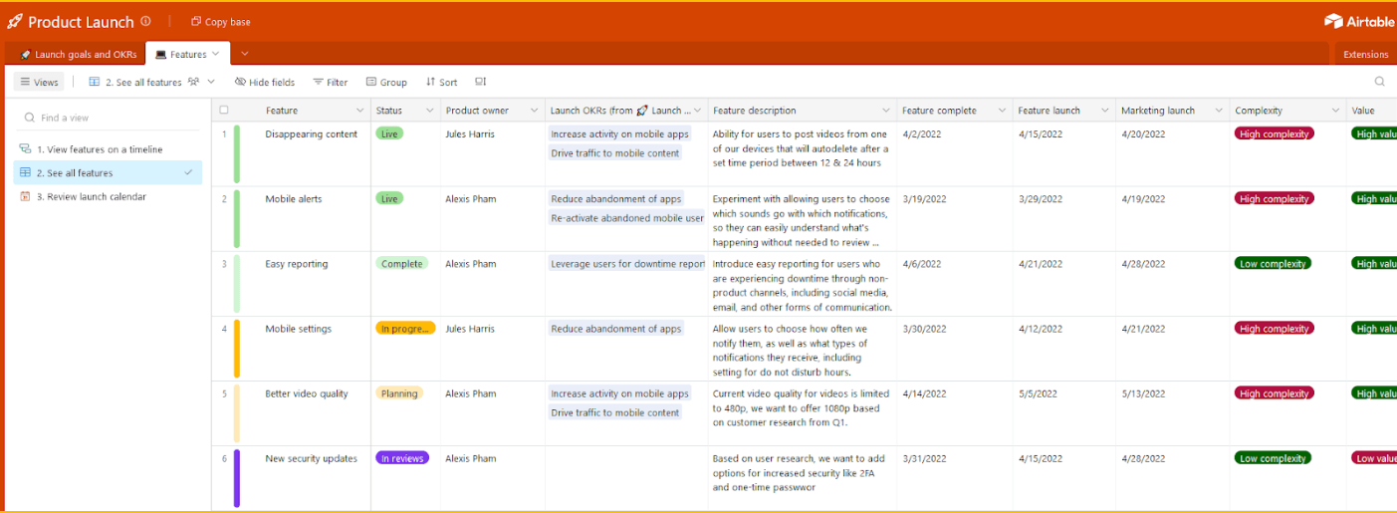Click the info icon beside Product Launch

click(x=146, y=21)
